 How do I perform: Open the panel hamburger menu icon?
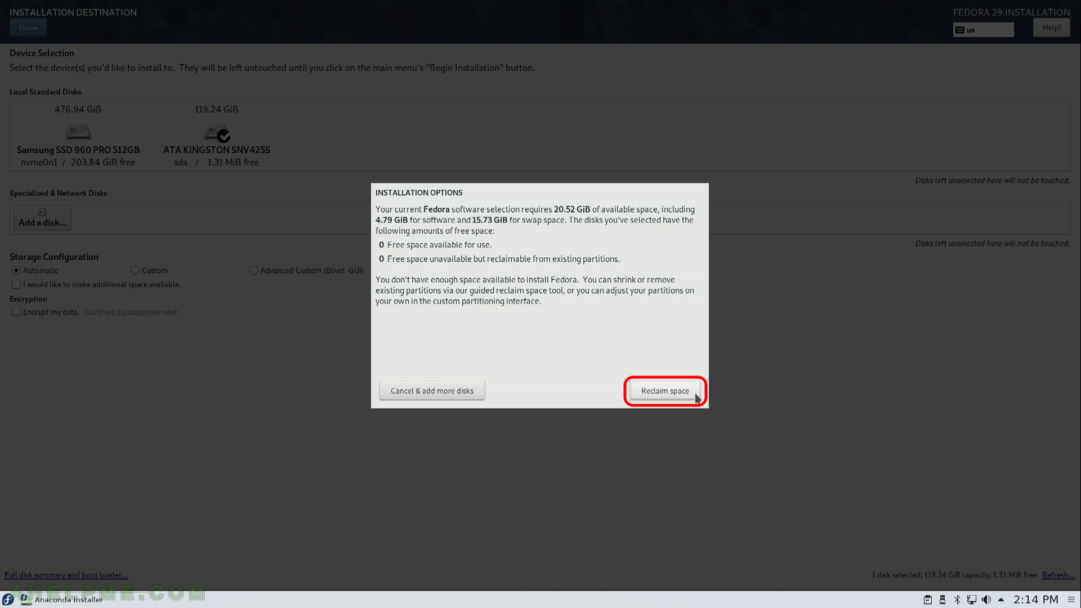click(x=1071, y=600)
